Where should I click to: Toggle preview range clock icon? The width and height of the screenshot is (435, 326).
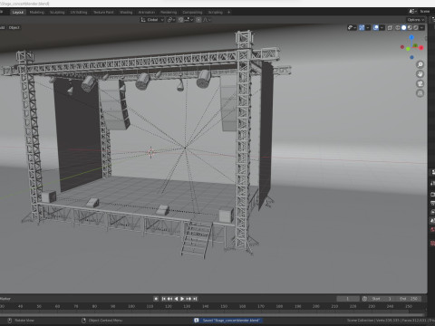[364, 299]
